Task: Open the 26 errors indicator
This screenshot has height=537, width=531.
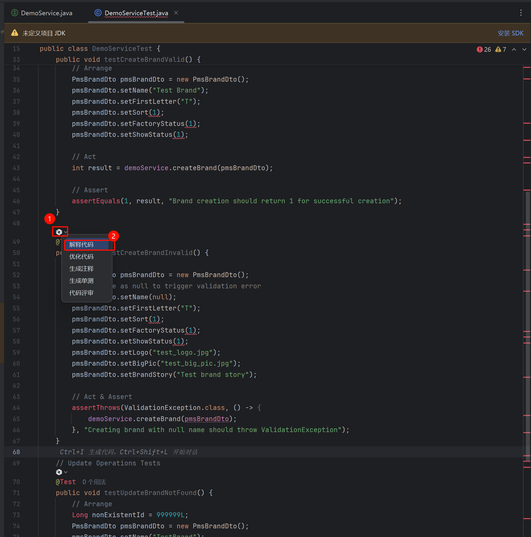Action: (x=484, y=49)
